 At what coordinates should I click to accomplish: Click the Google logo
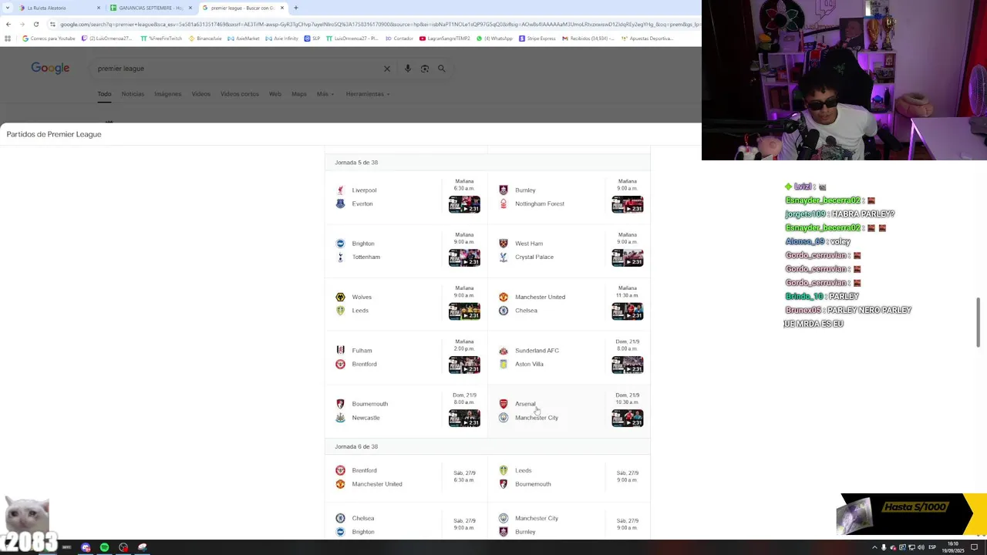[x=50, y=68]
